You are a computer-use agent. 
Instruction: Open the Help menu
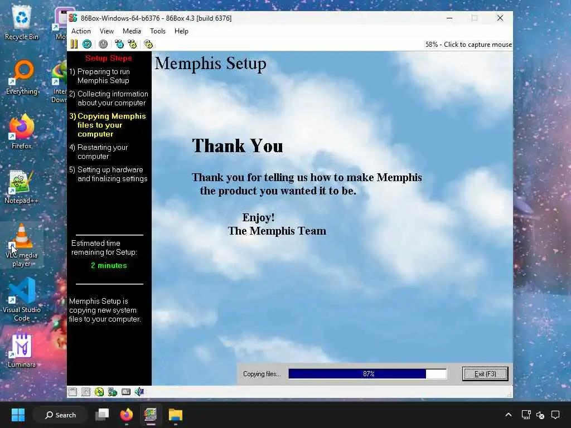coord(181,31)
